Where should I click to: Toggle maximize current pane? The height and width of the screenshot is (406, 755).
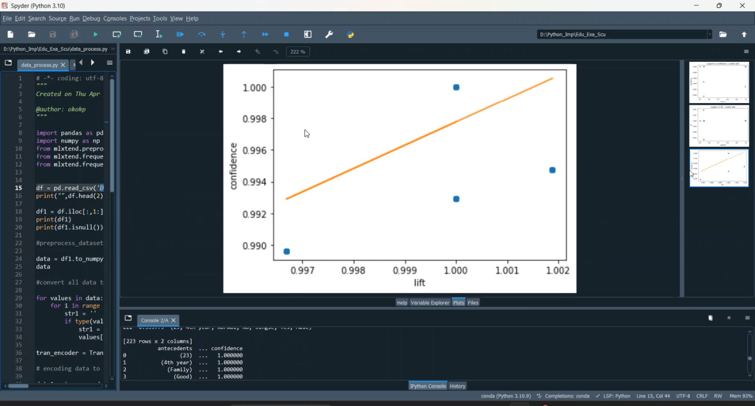point(308,35)
